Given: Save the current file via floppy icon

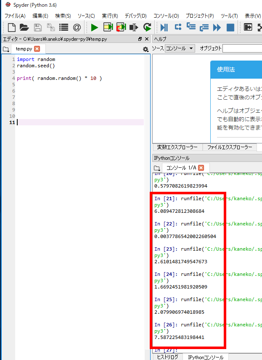Looking at the screenshot, I should pos(38,27).
